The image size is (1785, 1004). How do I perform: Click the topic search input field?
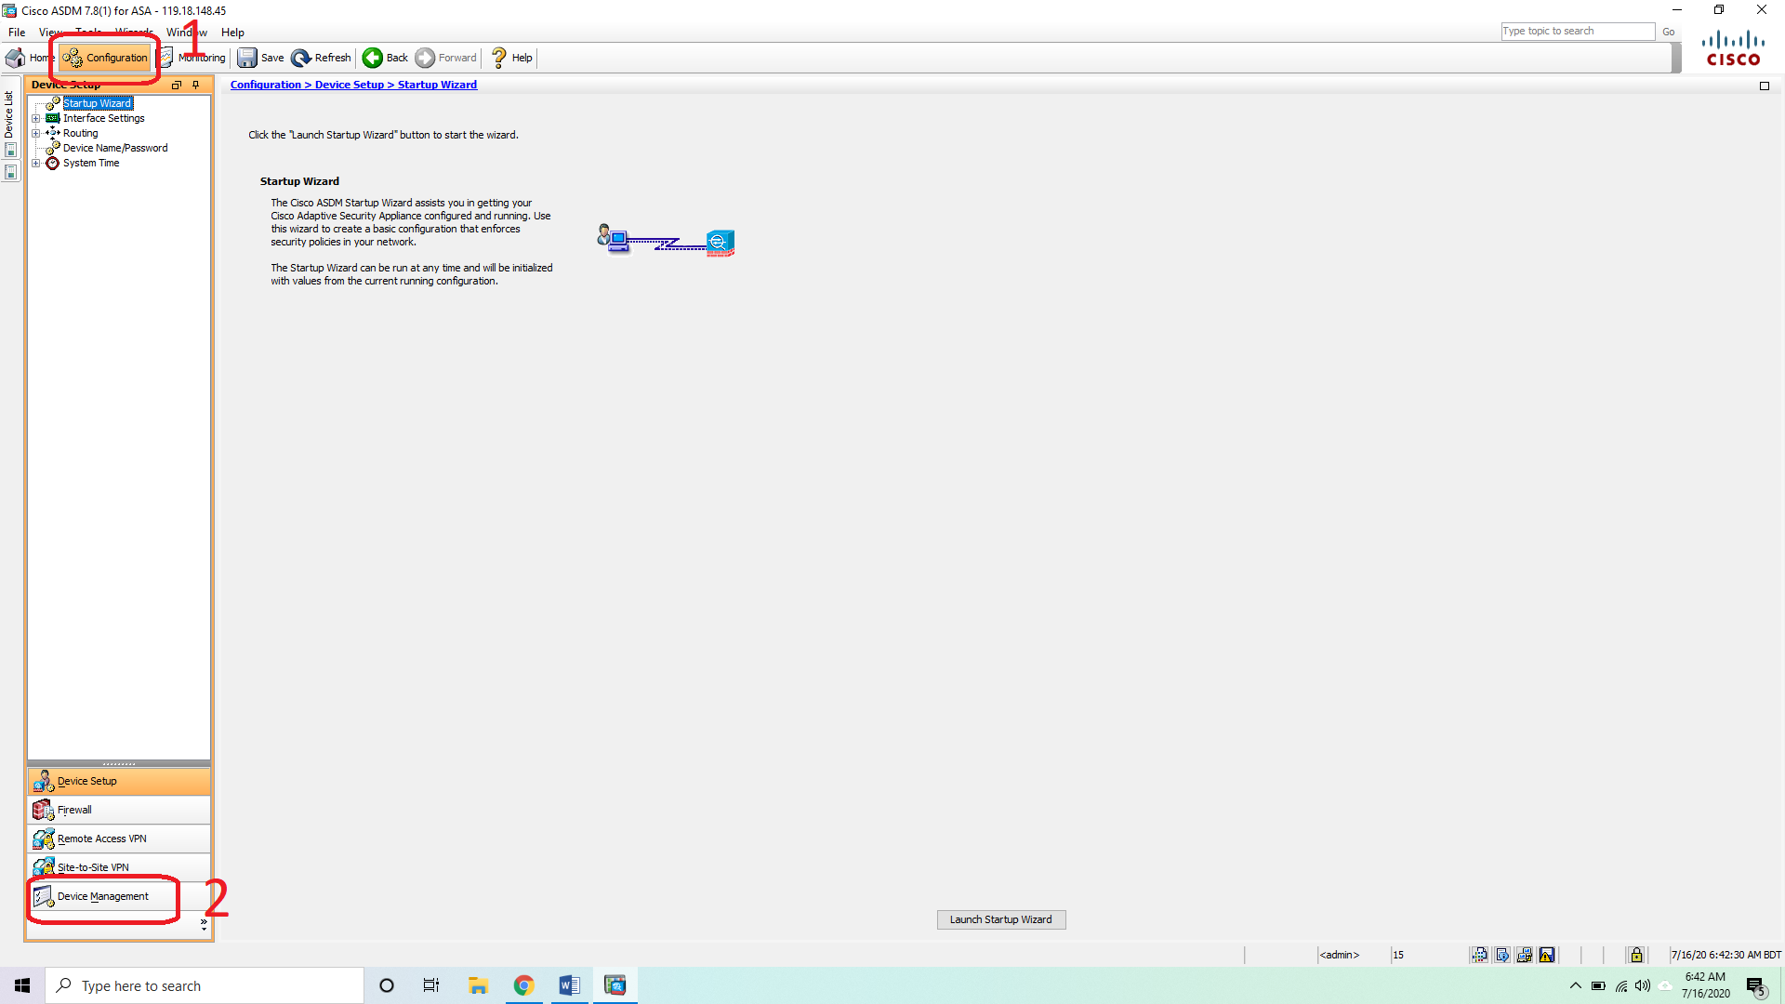[1577, 32]
